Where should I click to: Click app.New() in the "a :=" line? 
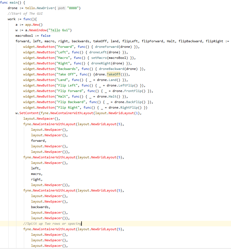(34, 25)
